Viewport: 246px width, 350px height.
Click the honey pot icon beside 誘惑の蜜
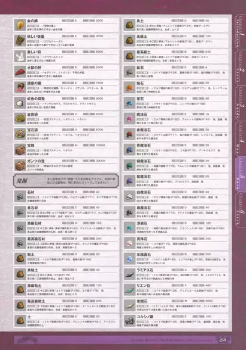tap(20, 87)
